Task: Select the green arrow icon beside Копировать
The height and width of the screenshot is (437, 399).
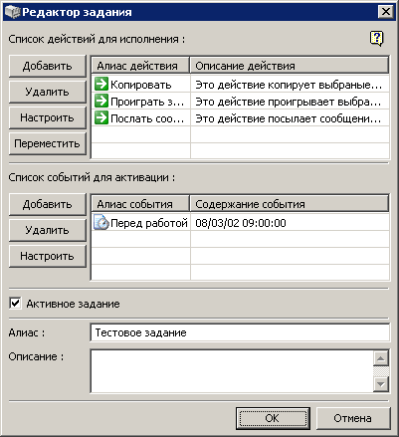Action: [101, 84]
